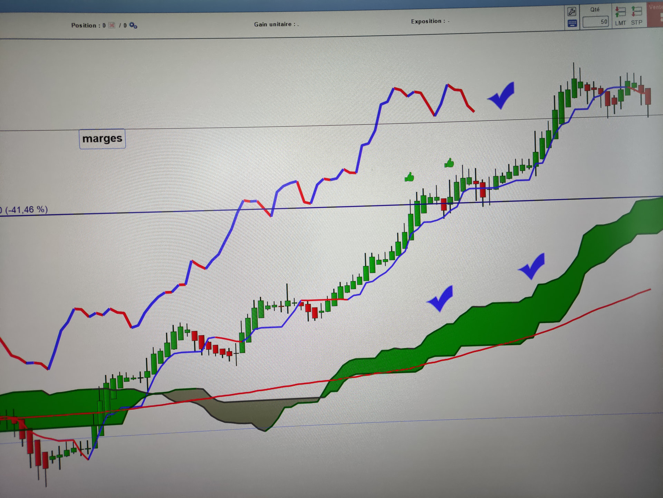This screenshot has height=498, width=663.
Task: Click the Gain unitaire field
Action: 276,25
